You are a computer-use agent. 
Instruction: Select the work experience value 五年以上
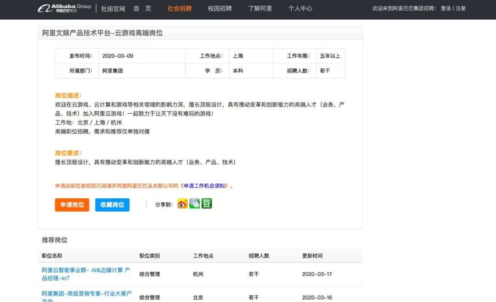(x=330, y=56)
